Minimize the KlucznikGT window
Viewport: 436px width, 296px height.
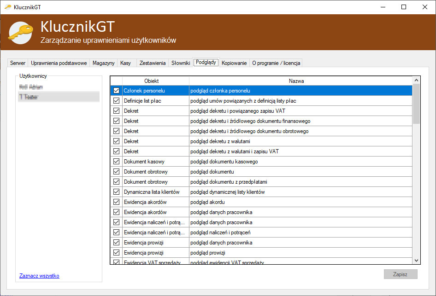click(383, 7)
